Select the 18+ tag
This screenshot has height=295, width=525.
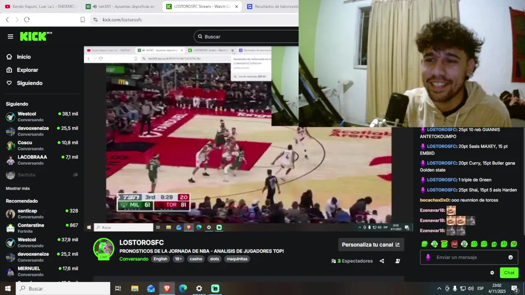pyautogui.click(x=178, y=259)
